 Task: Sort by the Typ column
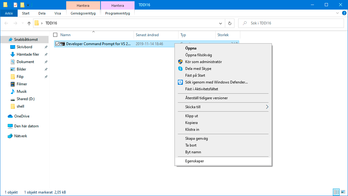[183, 35]
